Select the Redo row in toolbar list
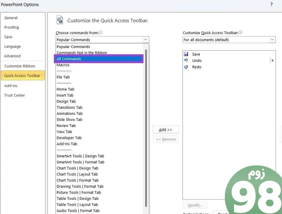The width and height of the screenshot is (282, 214). pos(229,67)
